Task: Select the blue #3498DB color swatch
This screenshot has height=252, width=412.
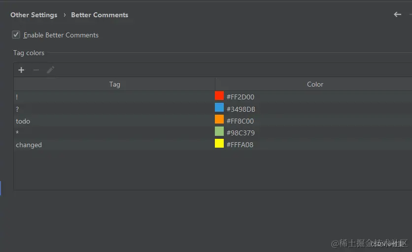Action: (219, 107)
